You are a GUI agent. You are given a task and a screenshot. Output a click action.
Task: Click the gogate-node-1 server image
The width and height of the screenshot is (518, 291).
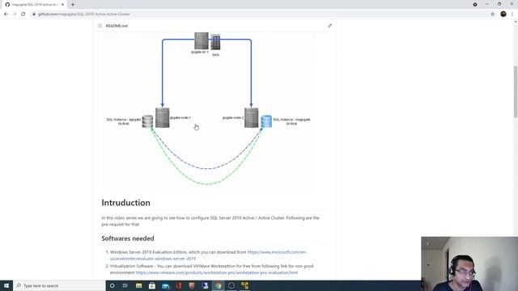tap(162, 117)
